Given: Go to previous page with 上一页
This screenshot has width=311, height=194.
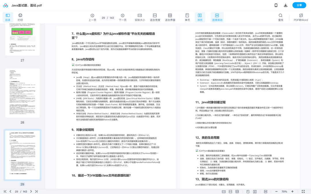Looking at the screenshot, I should (92, 17).
